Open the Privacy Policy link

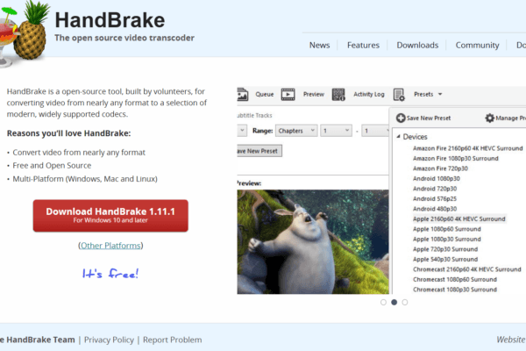point(109,340)
